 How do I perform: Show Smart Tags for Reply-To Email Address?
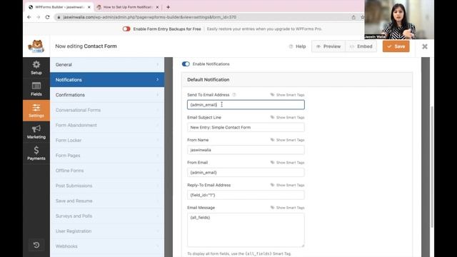[287, 185]
